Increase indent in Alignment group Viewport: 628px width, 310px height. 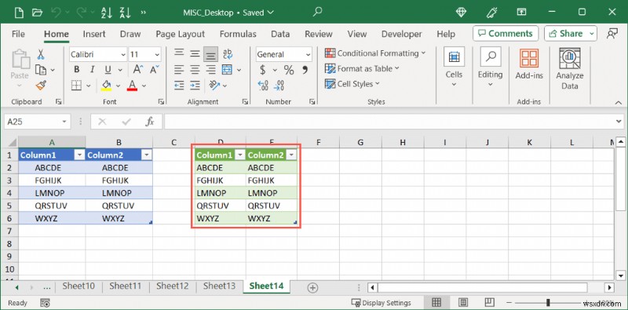195,86
